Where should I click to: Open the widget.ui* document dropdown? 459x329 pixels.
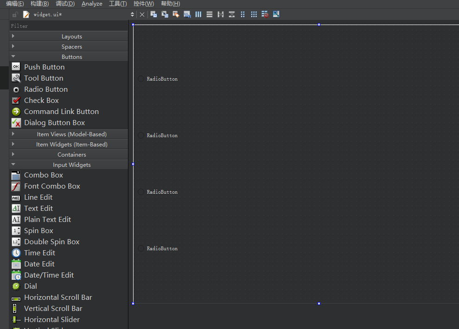click(132, 15)
